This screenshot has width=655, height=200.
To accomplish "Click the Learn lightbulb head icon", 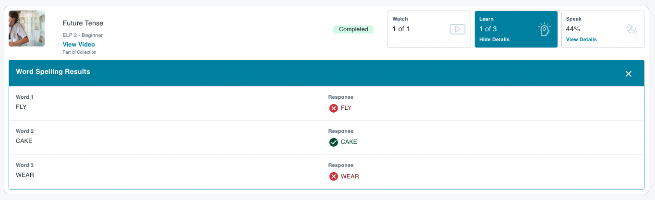I will pyautogui.click(x=544, y=30).
